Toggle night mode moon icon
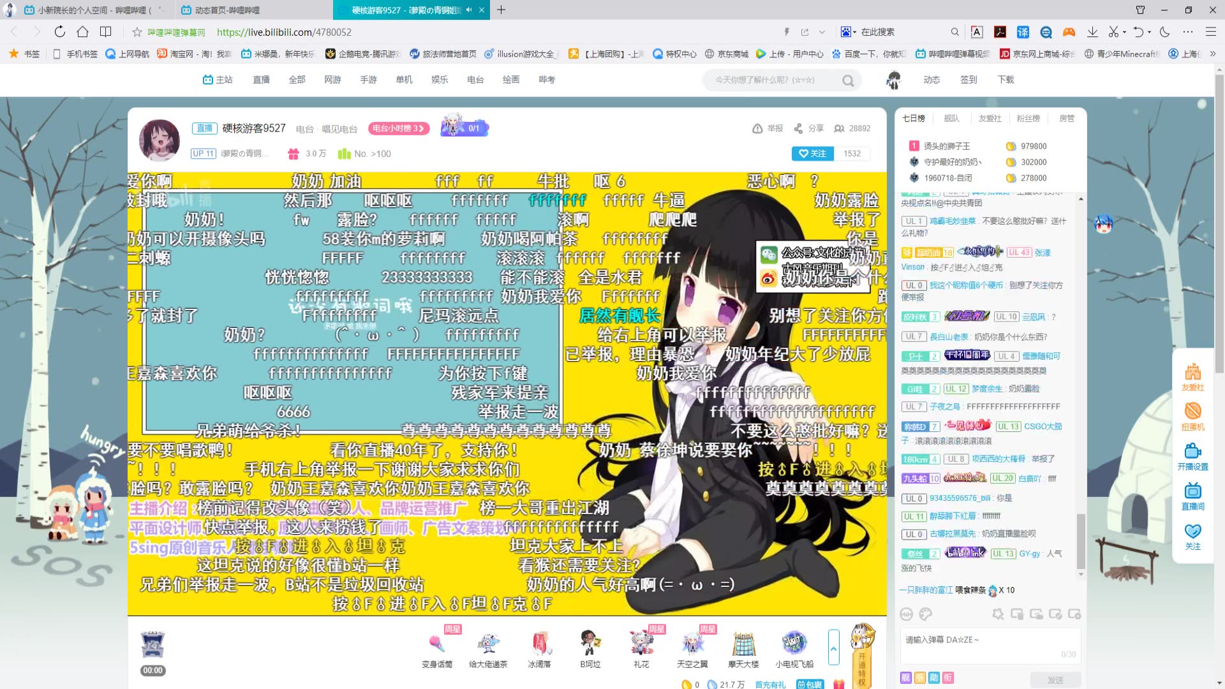This screenshot has height=689, width=1225. click(x=1165, y=32)
